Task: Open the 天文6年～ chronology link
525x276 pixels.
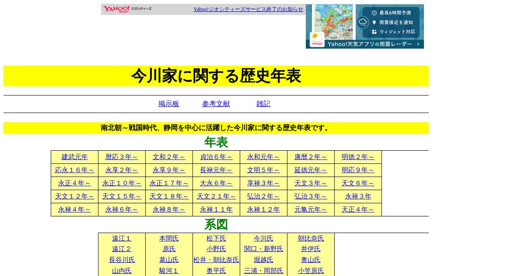Action: click(358, 183)
